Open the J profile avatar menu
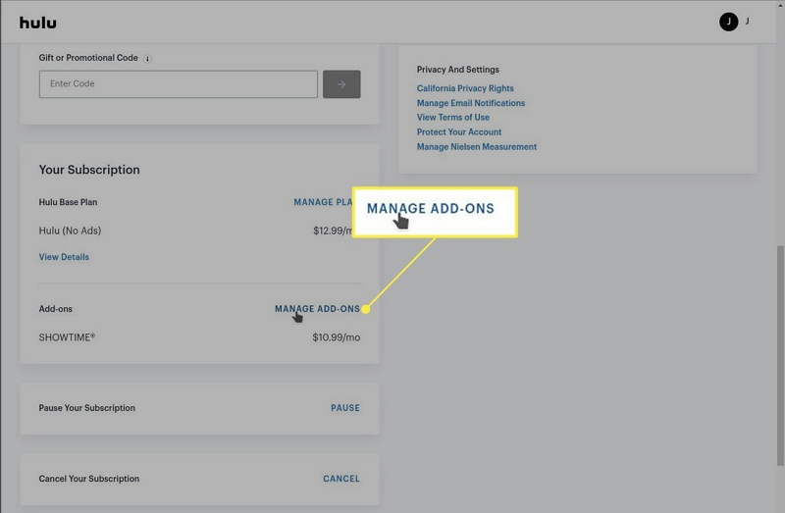 [728, 22]
